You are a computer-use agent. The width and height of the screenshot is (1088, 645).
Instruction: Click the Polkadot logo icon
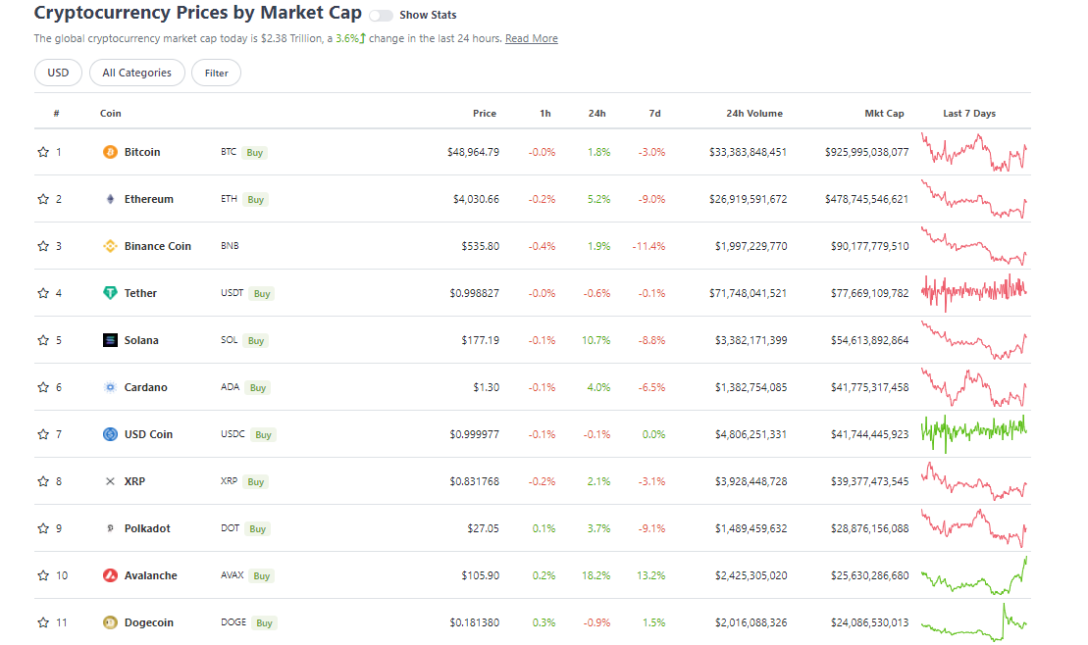[x=110, y=528]
